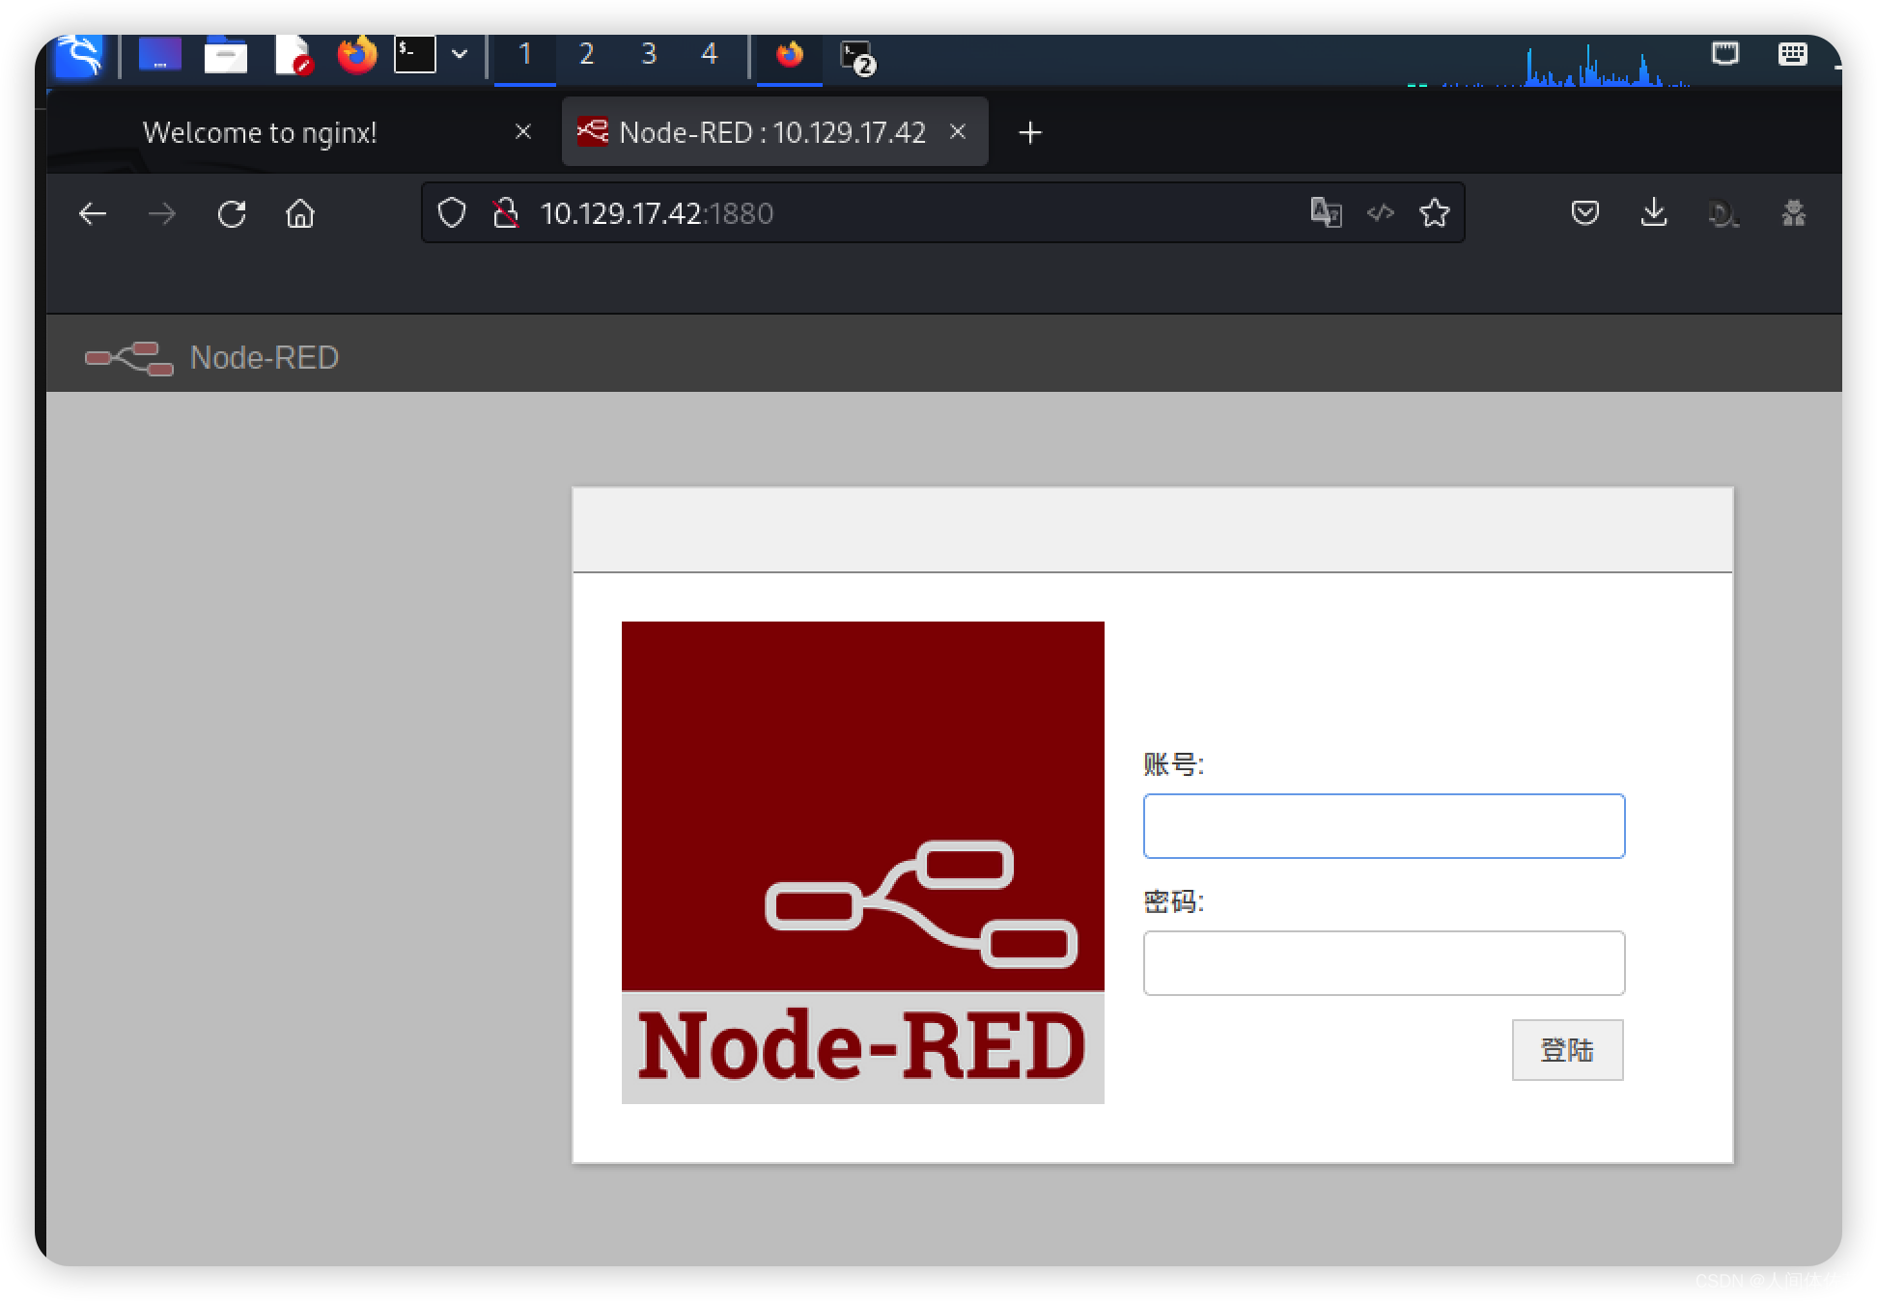Bookmark this page with the star
The height and width of the screenshot is (1301, 1877).
(1435, 212)
